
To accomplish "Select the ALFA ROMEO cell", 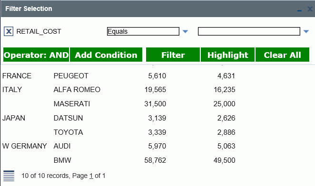I will click(x=77, y=89).
